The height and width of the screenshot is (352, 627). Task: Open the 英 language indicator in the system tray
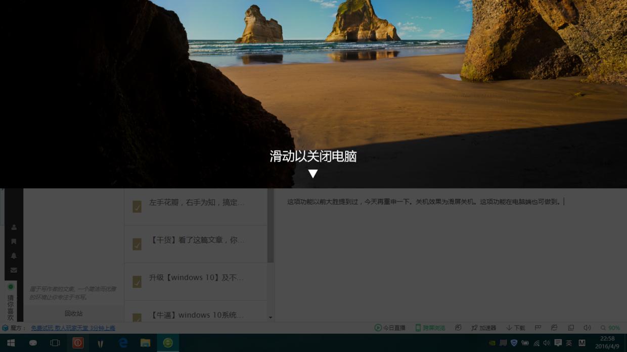[570, 342]
